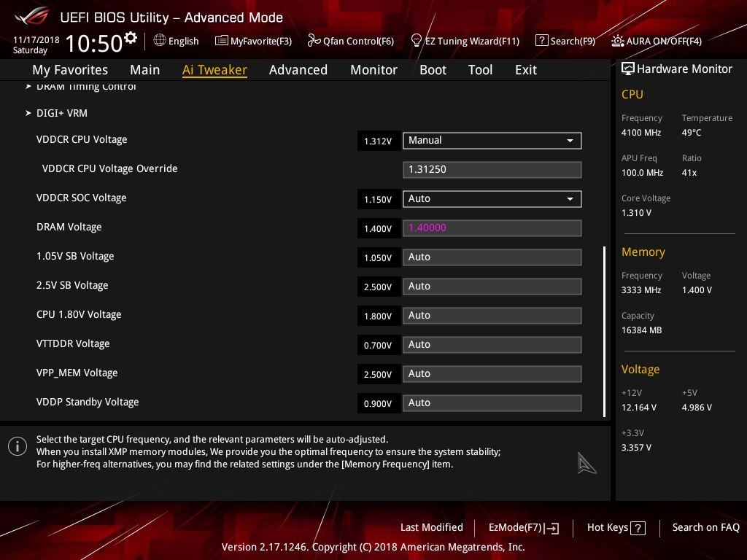Expand the DRAM Timing Control submenu
The width and height of the screenshot is (747, 560).
pos(81,86)
